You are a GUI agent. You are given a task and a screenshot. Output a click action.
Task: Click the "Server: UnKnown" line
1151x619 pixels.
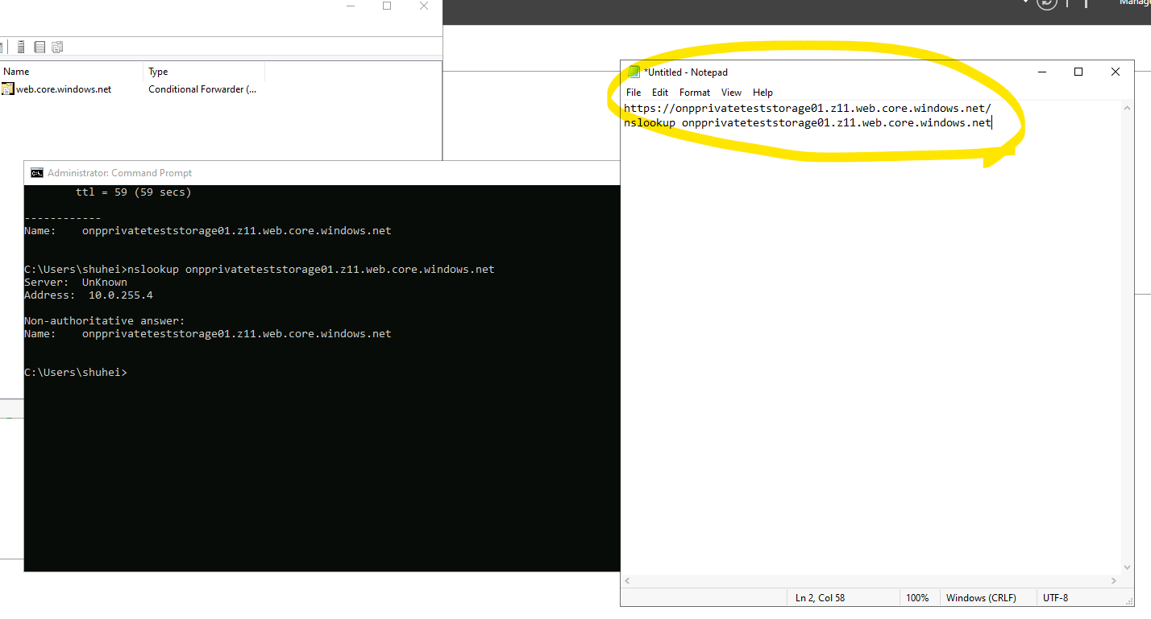[x=76, y=283]
